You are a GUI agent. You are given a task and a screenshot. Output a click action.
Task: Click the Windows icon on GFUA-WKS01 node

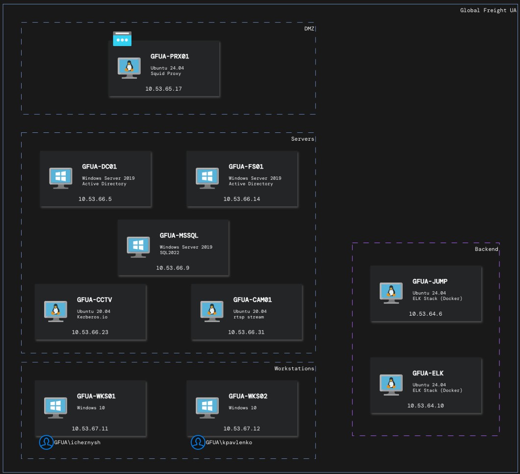point(56,408)
